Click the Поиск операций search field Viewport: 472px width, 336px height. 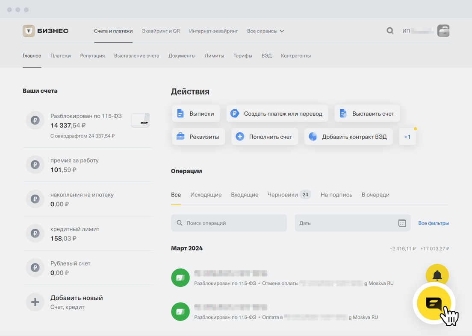[x=229, y=223]
